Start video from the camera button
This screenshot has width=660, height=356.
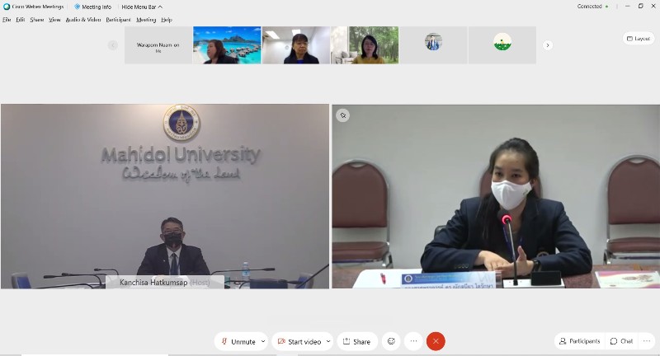pyautogui.click(x=298, y=341)
